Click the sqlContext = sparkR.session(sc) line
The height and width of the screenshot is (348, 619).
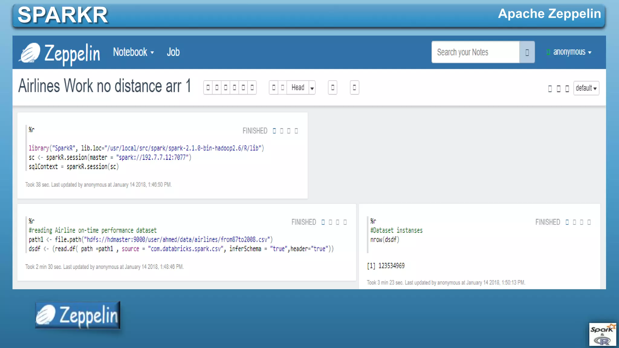(74, 167)
